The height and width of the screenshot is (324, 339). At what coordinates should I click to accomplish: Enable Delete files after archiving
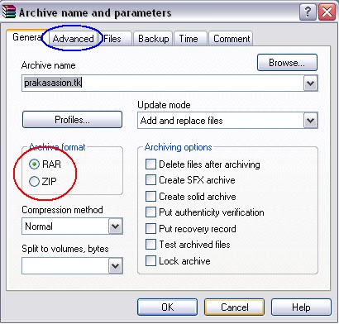(x=150, y=164)
